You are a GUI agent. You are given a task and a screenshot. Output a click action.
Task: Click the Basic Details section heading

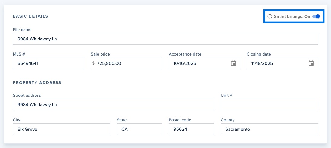click(x=31, y=16)
